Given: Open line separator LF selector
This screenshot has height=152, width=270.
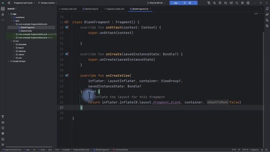Looking at the screenshot, I should pyautogui.click(x=239, y=150).
